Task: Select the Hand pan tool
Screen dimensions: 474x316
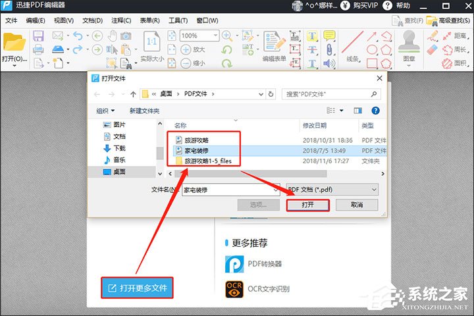Action: pos(113,36)
